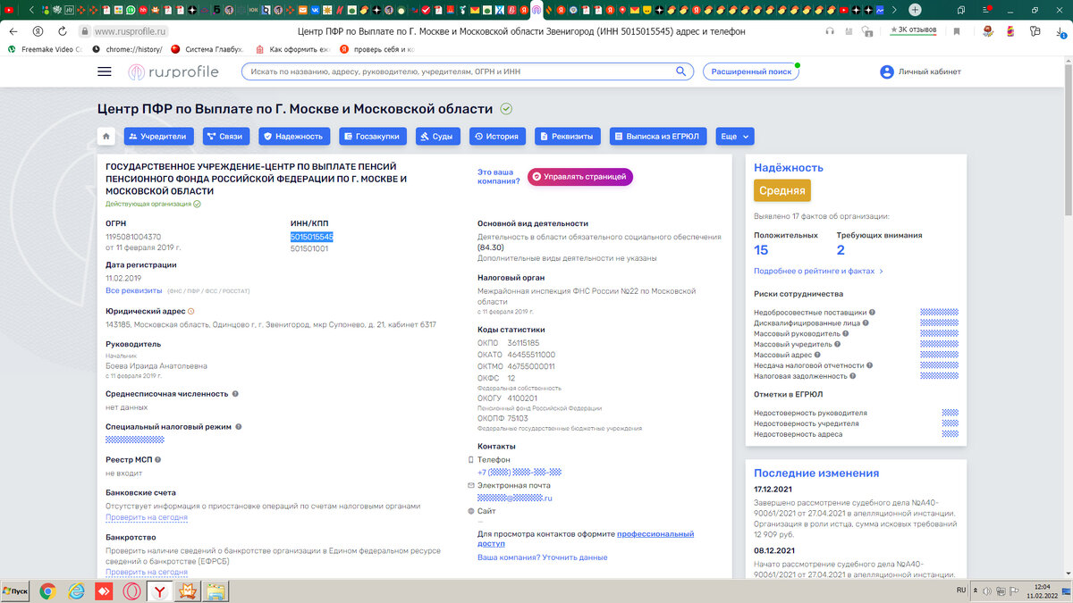Image resolution: width=1073 pixels, height=603 pixels.
Task: Open the home tab icon
Action: pyautogui.click(x=106, y=137)
